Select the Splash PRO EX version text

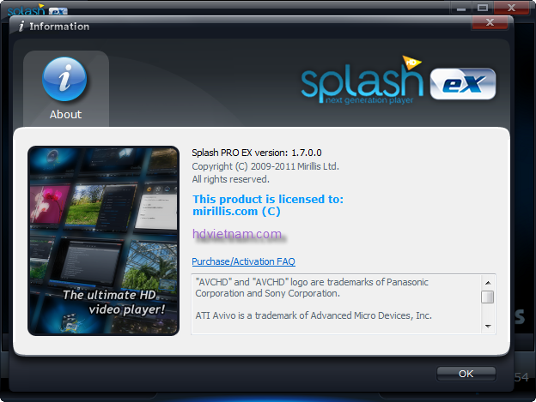[x=257, y=153]
